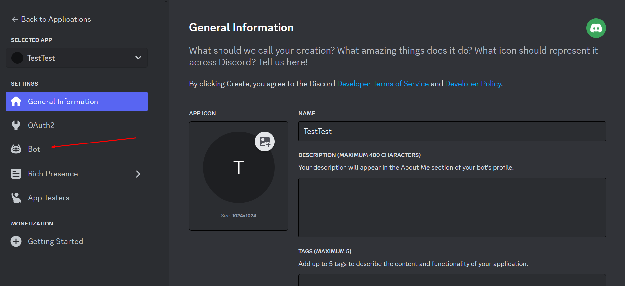This screenshot has height=286, width=625.
Task: Click the Name field containing TestTest
Action: pos(452,131)
